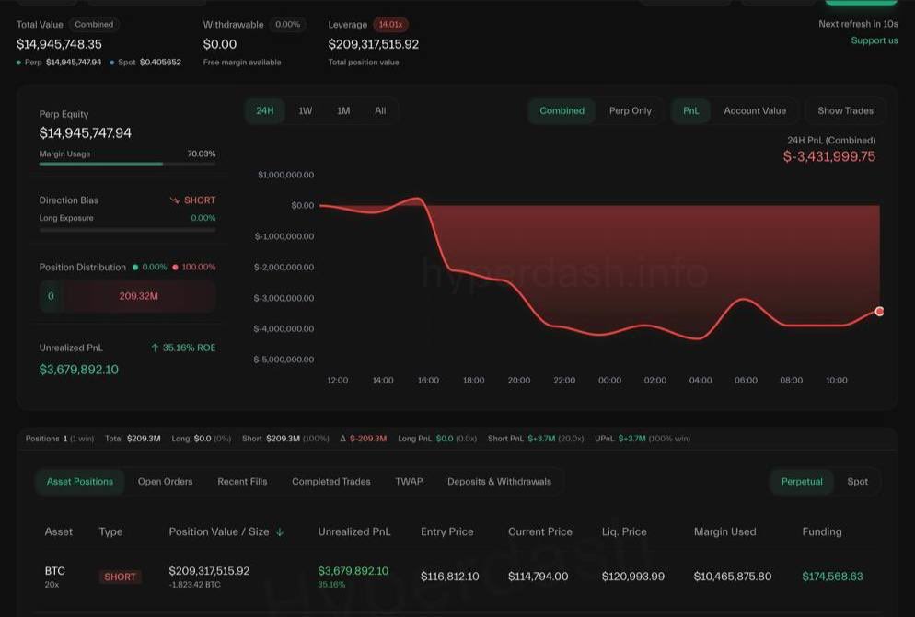The image size is (915, 617).
Task: Click the Combined badge next to Total Value
Action: (x=94, y=24)
